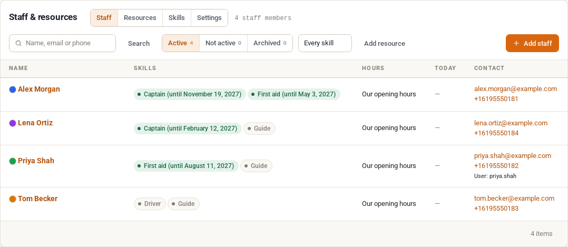Click Alex Morgan's Captain skill badge
568x247 pixels.
[190, 94]
